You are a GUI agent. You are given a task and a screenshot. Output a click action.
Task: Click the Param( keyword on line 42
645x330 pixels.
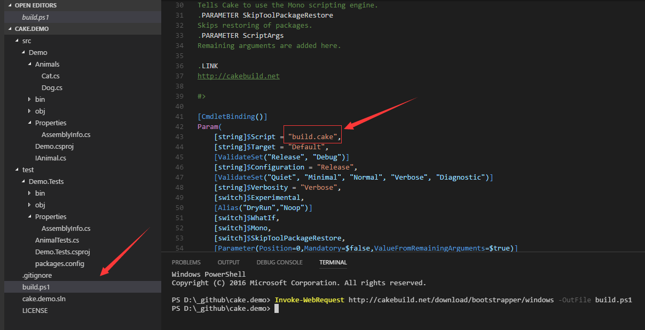(x=210, y=127)
